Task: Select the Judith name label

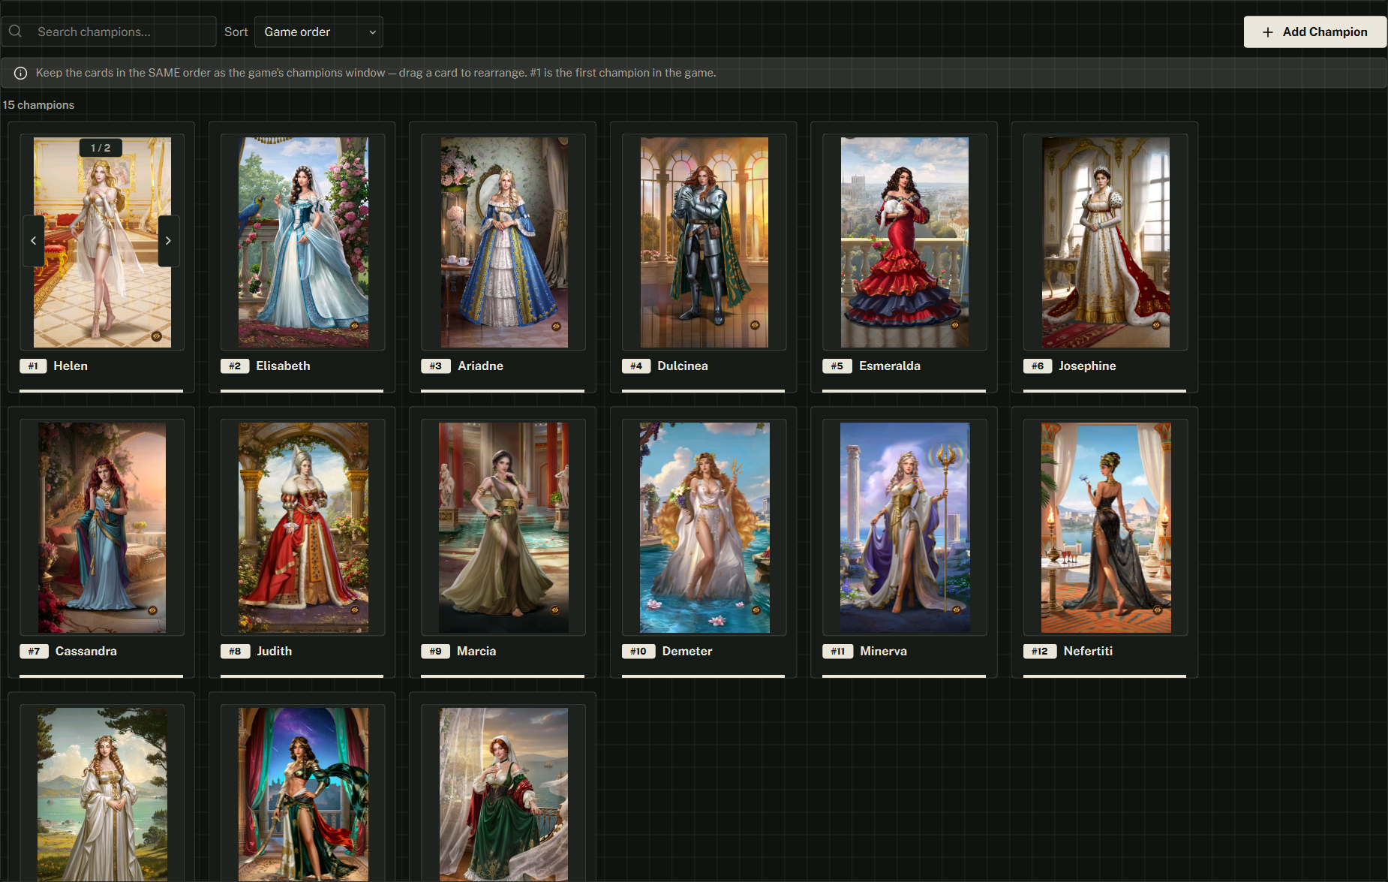Action: pyautogui.click(x=275, y=651)
